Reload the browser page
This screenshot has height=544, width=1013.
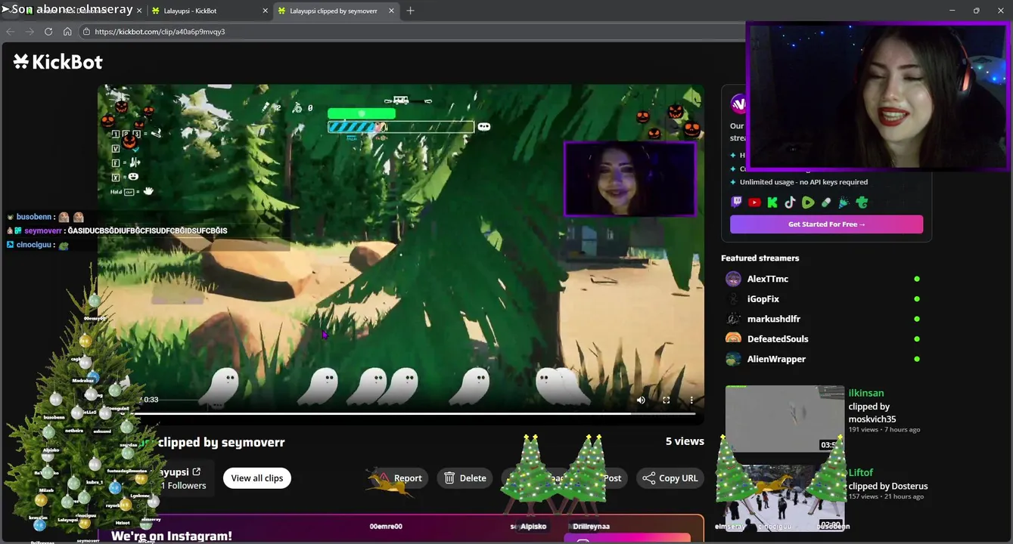click(x=48, y=32)
